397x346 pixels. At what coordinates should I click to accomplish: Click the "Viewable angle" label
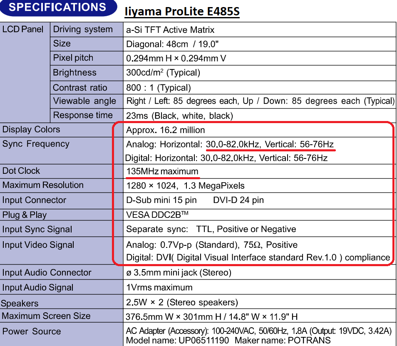pos(84,101)
